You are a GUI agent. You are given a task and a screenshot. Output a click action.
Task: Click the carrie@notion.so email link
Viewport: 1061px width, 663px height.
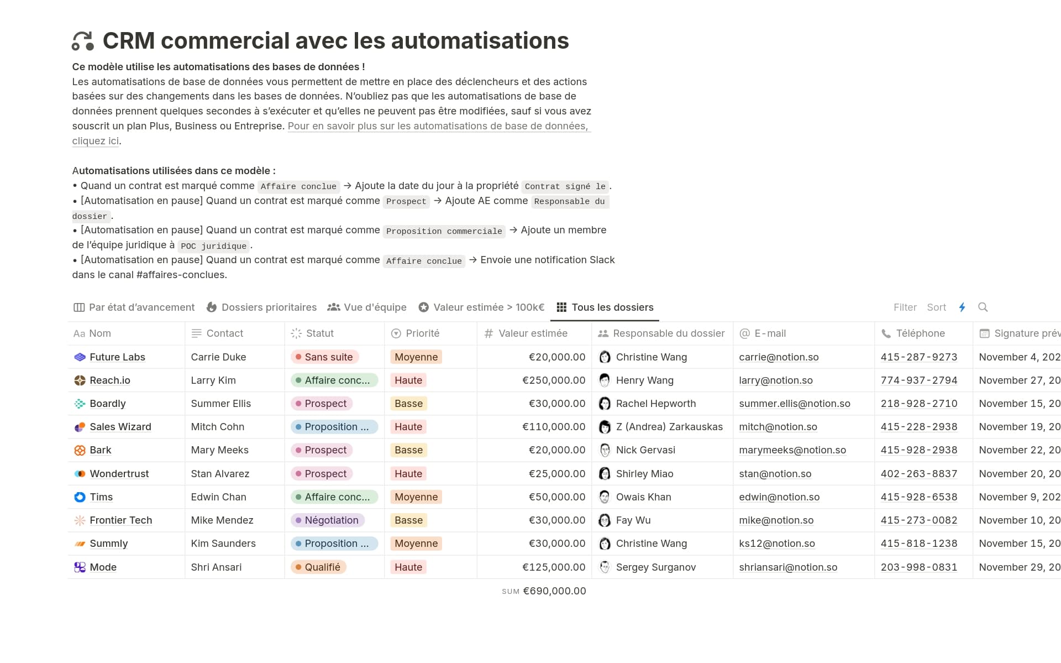[x=779, y=357]
